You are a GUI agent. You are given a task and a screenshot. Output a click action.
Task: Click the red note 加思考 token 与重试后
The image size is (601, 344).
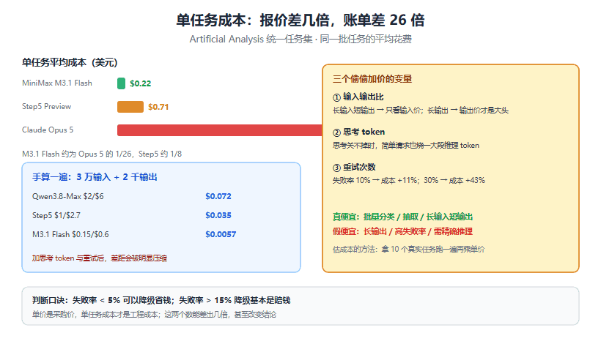pos(99,258)
